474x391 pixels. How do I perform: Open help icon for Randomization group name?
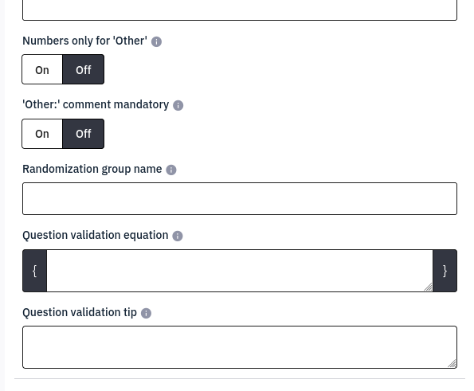pos(171,170)
